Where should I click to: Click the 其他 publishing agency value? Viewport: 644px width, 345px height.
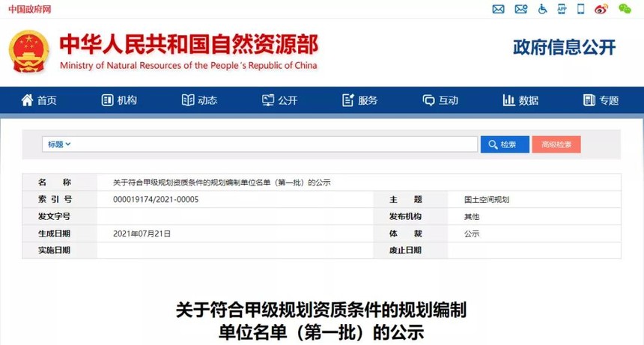coord(472,216)
